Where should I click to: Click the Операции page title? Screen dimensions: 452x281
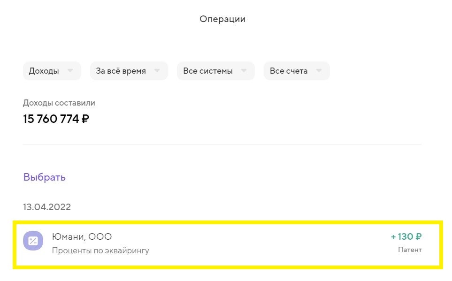pyautogui.click(x=222, y=19)
